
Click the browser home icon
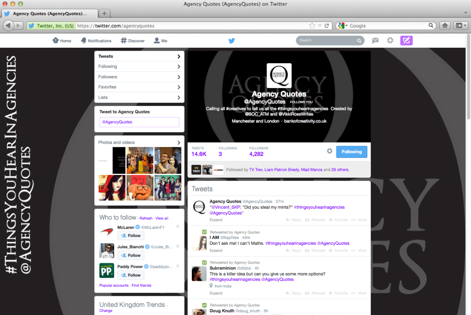click(445, 25)
